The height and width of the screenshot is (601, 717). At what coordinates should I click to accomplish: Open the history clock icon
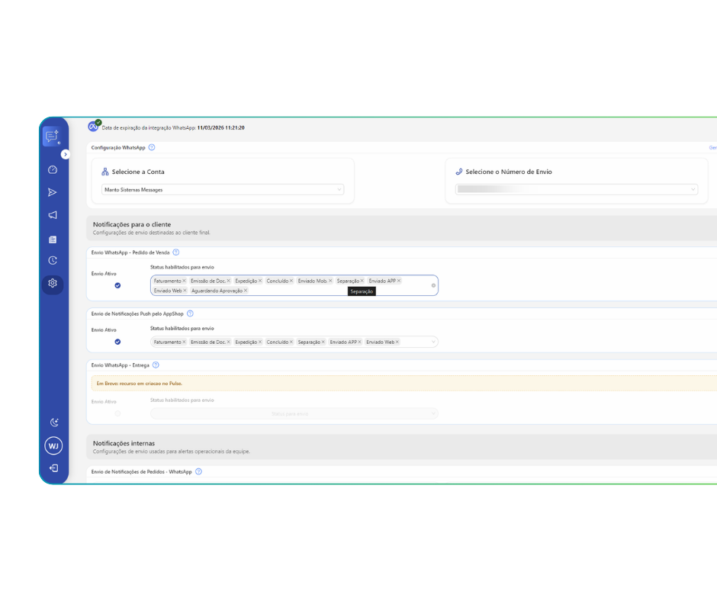(x=52, y=260)
